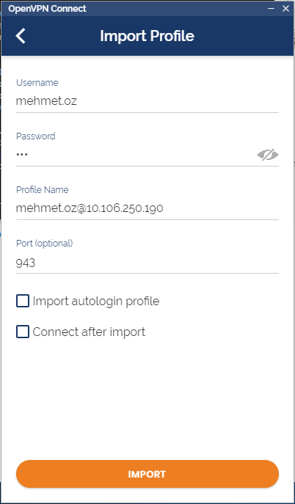295x504 pixels.
Task: Go back using the left arrow icon
Action: pos(21,36)
